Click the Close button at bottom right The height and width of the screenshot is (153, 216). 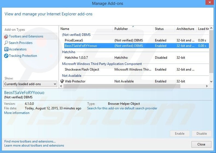click(201, 144)
